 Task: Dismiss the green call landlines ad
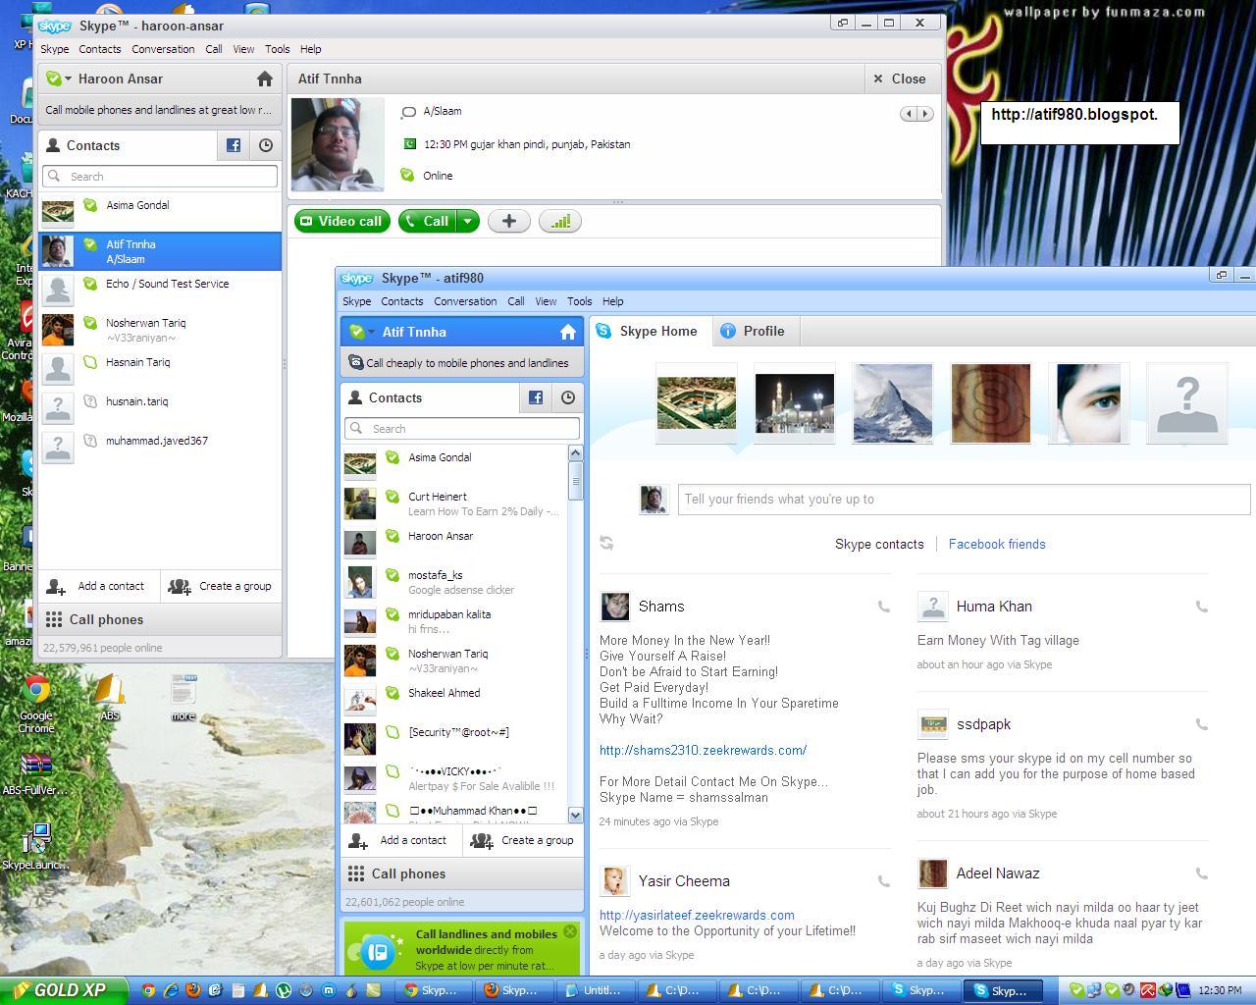coord(570,930)
